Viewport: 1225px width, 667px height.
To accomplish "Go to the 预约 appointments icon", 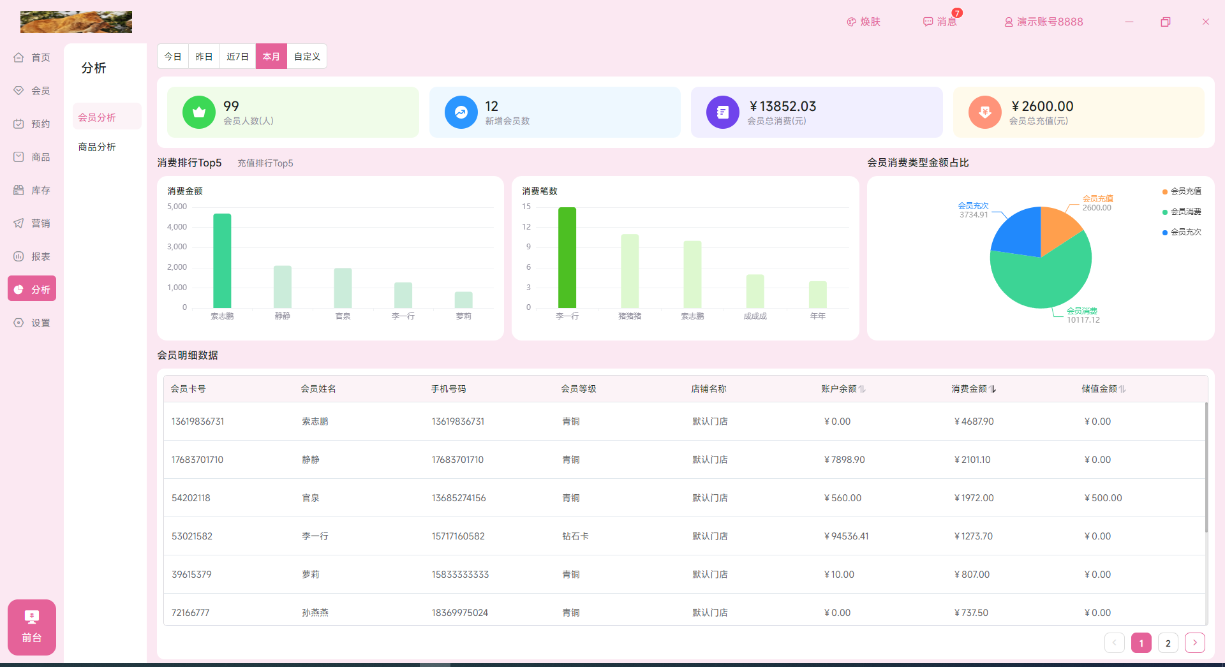I will pyautogui.click(x=19, y=124).
